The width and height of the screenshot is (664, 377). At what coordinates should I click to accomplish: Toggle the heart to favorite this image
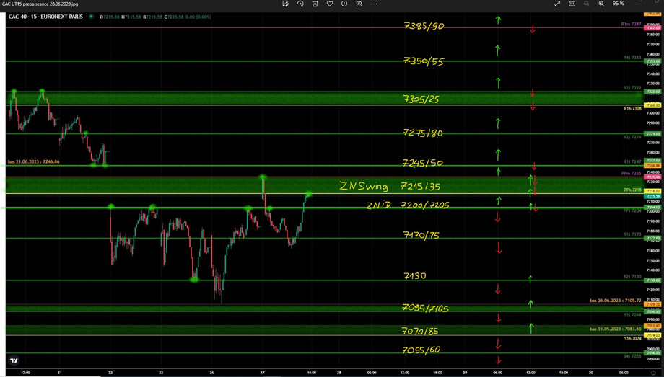[330, 4]
